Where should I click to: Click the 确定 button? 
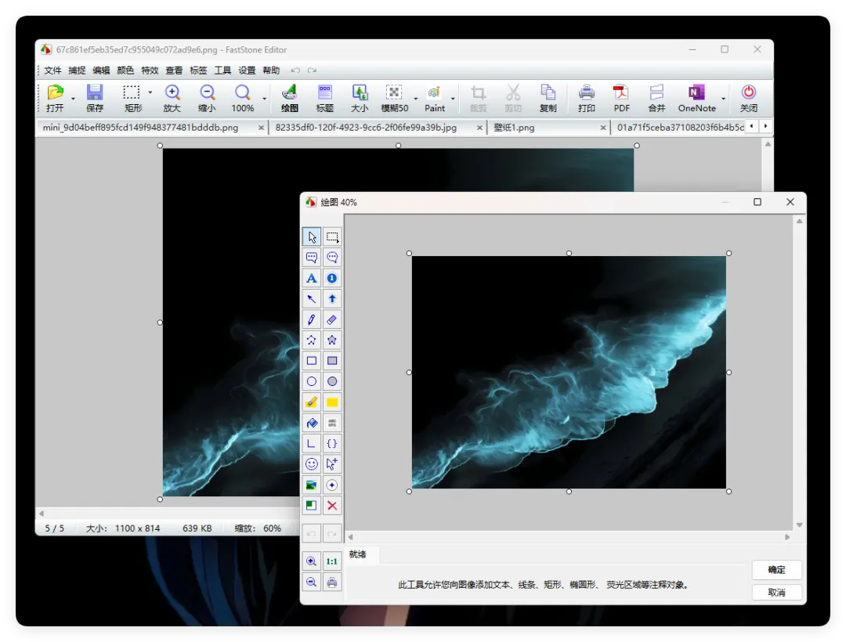(x=776, y=570)
